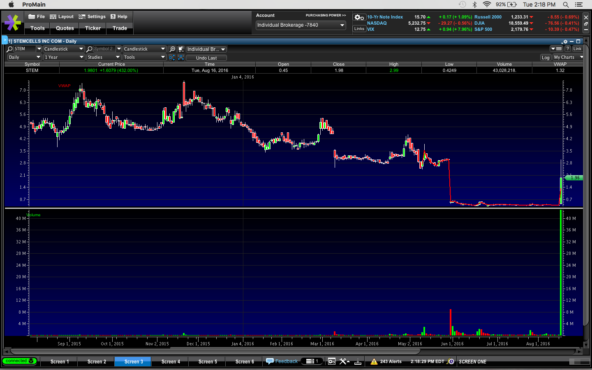
Task: Open the chart Tools dropdown
Action: pos(144,58)
